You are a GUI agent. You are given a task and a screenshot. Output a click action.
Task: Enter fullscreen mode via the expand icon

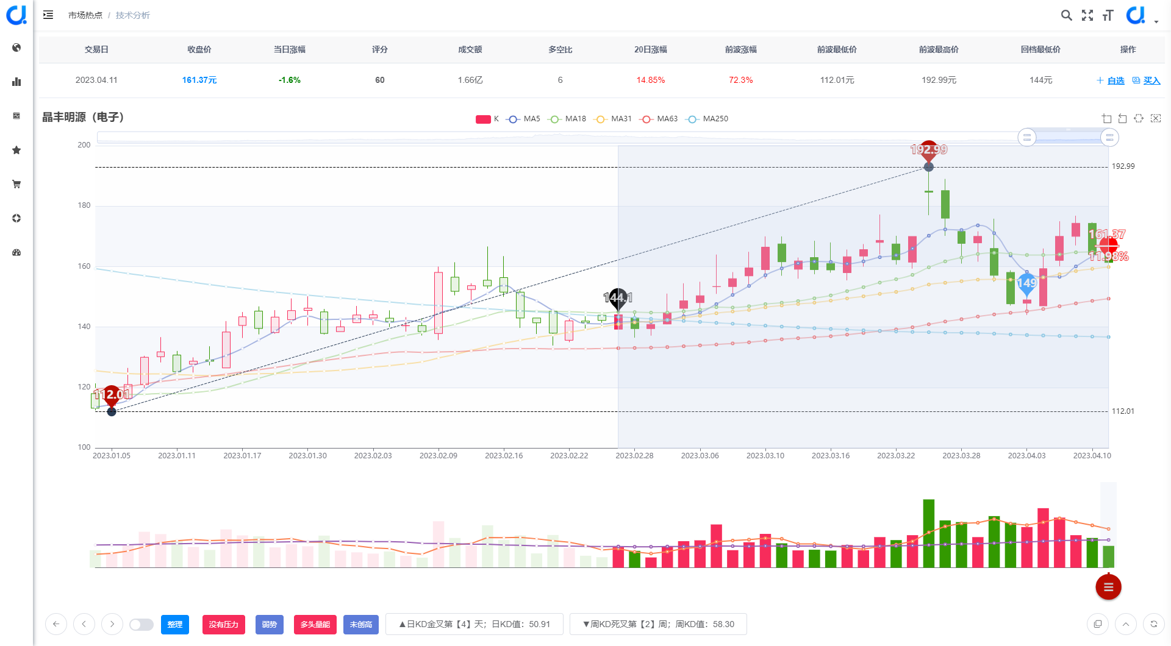1087,15
